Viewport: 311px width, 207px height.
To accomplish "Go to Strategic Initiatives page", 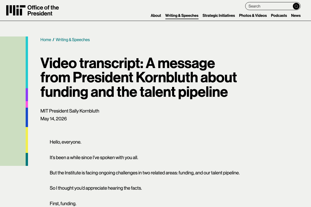I will click(219, 16).
